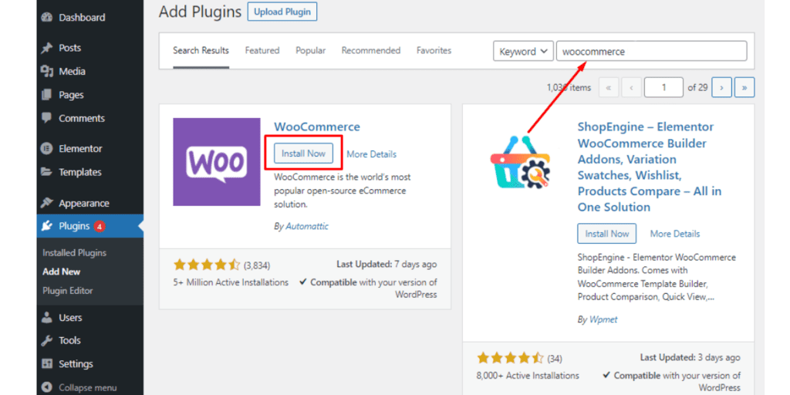Click '5+ Million Active Installations' text
The image size is (790, 395).
tap(231, 282)
